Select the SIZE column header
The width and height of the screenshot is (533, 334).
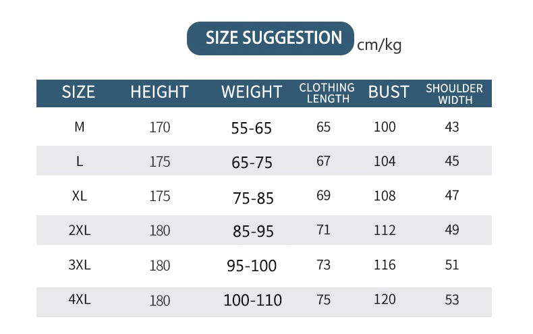pos(78,92)
